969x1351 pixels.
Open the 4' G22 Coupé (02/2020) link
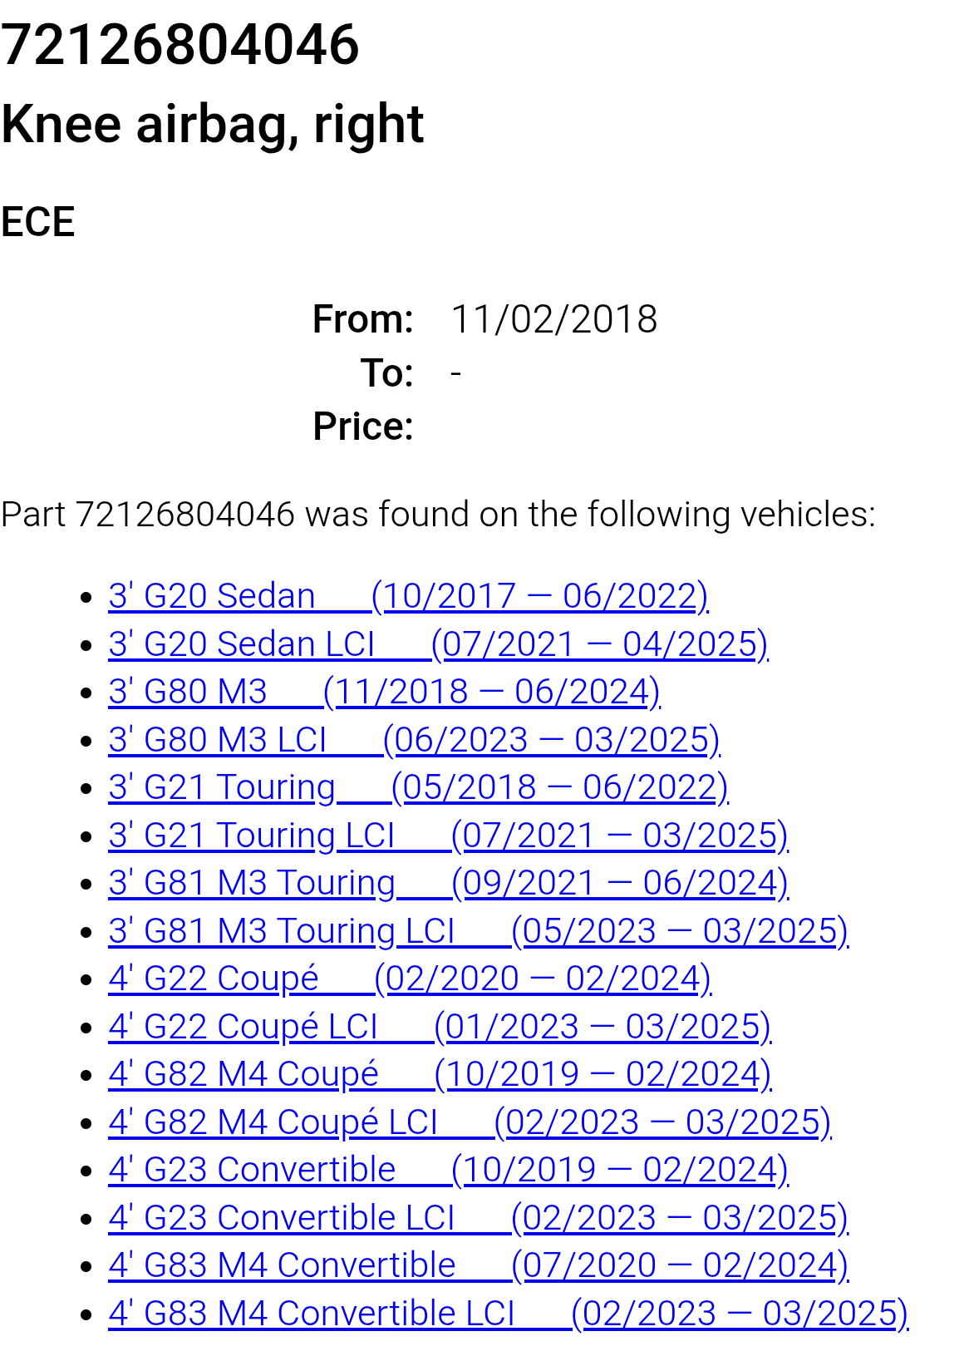(x=409, y=979)
